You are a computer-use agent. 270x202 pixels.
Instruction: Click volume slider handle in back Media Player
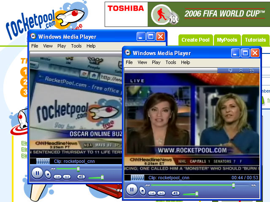point(102,177)
